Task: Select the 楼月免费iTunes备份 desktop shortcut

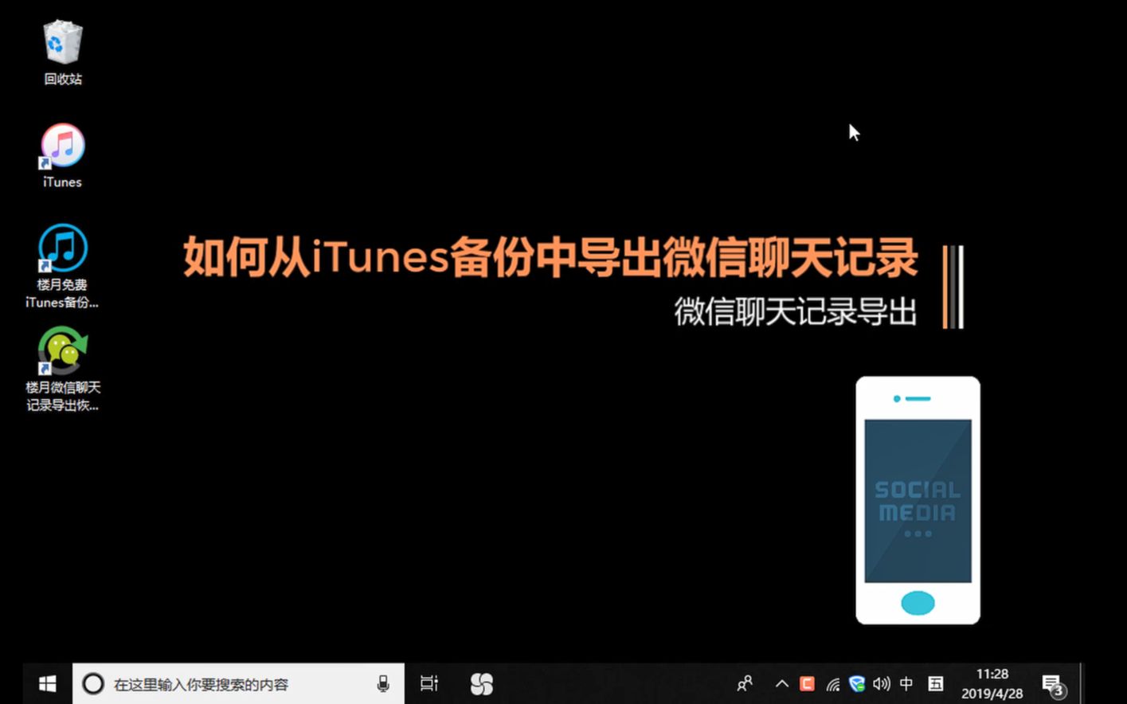Action: coord(62,267)
